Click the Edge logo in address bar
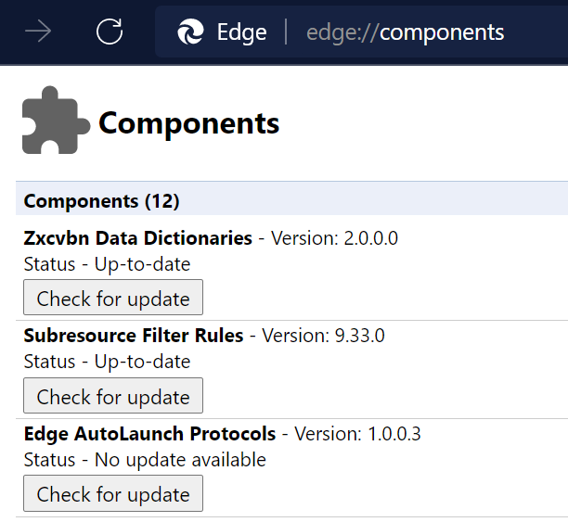Screen dimensions: 568x522 pos(191,32)
